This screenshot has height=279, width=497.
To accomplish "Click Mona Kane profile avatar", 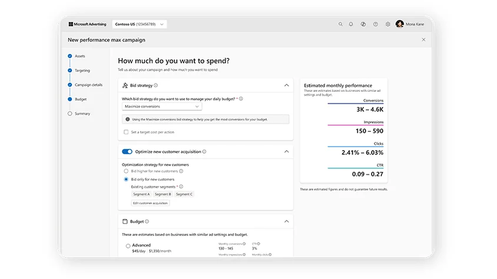I will tap(400, 24).
